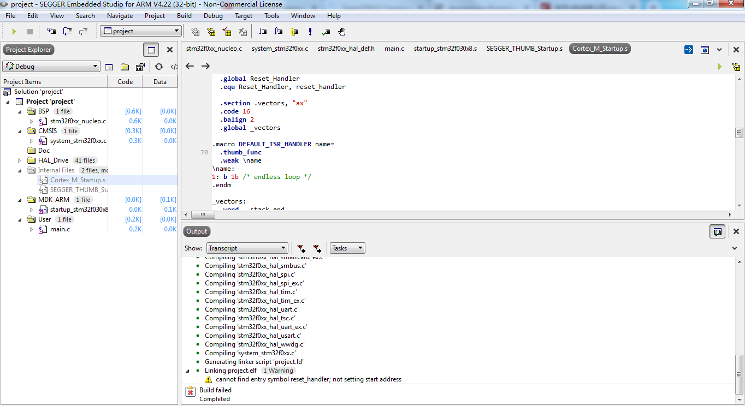Screen dimensions: 745x406
Task: Click the next-error arrow icon in Output
Action: coord(317,248)
